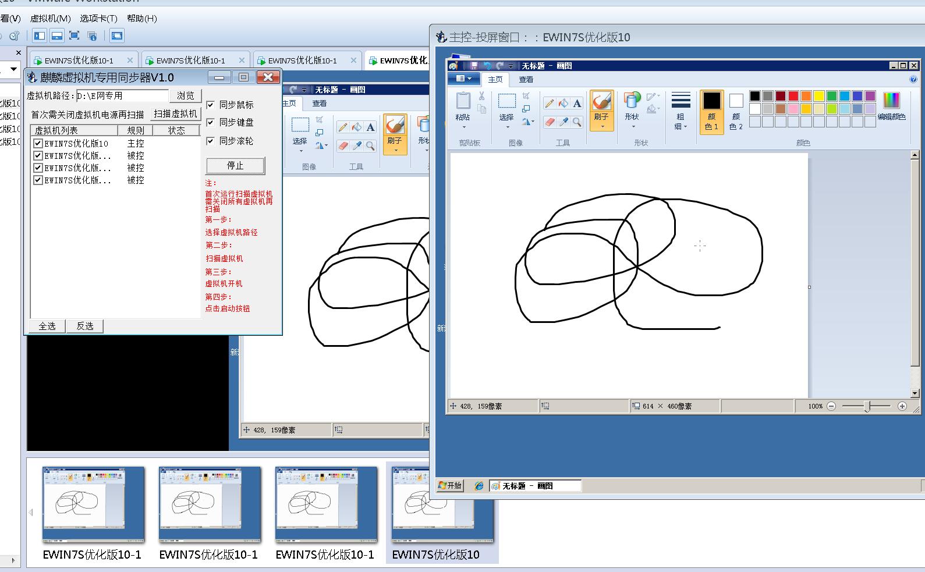Click the 全选 select-all button
Image resolution: width=925 pixels, height=572 pixels.
coord(47,326)
